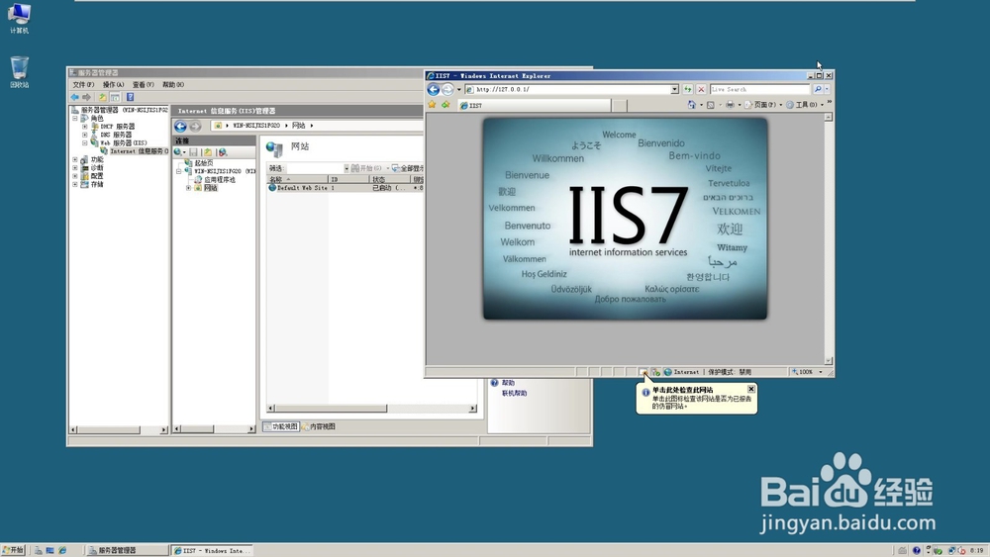
Task: Open the zoom level 100% dropdown
Action: (820, 372)
